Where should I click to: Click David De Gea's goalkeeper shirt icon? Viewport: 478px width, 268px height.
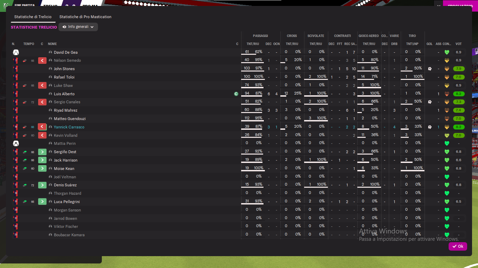point(16,52)
